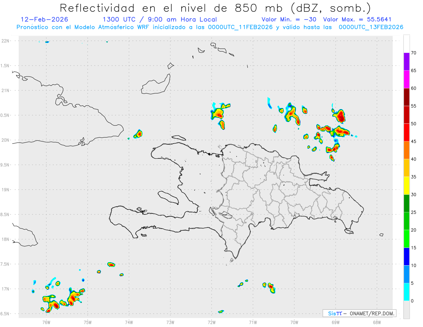Choose the orange 40–45 dBZ colorbar band
Image resolution: width=423 pixels, height=327 pixels.
point(406,150)
